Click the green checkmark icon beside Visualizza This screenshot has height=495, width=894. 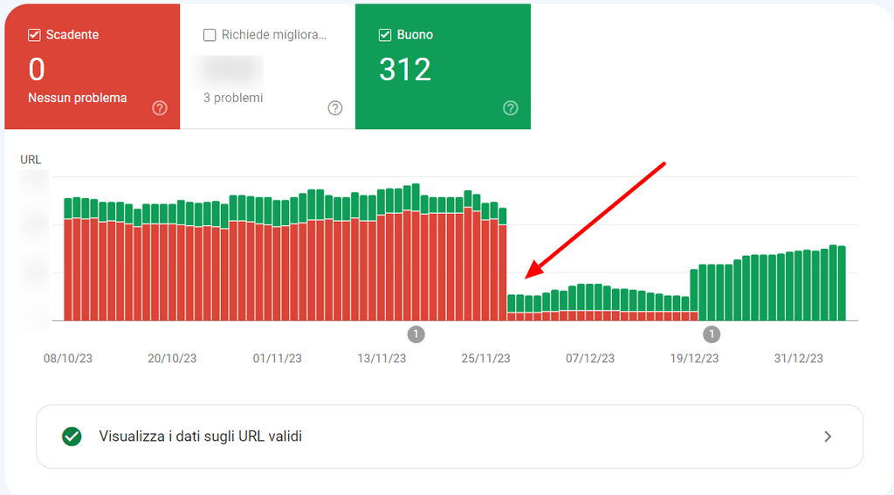coord(72,437)
